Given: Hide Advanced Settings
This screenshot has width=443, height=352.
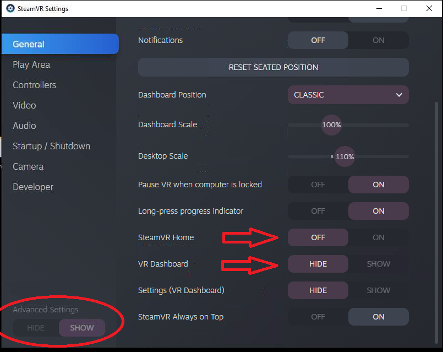Looking at the screenshot, I should pyautogui.click(x=36, y=327).
